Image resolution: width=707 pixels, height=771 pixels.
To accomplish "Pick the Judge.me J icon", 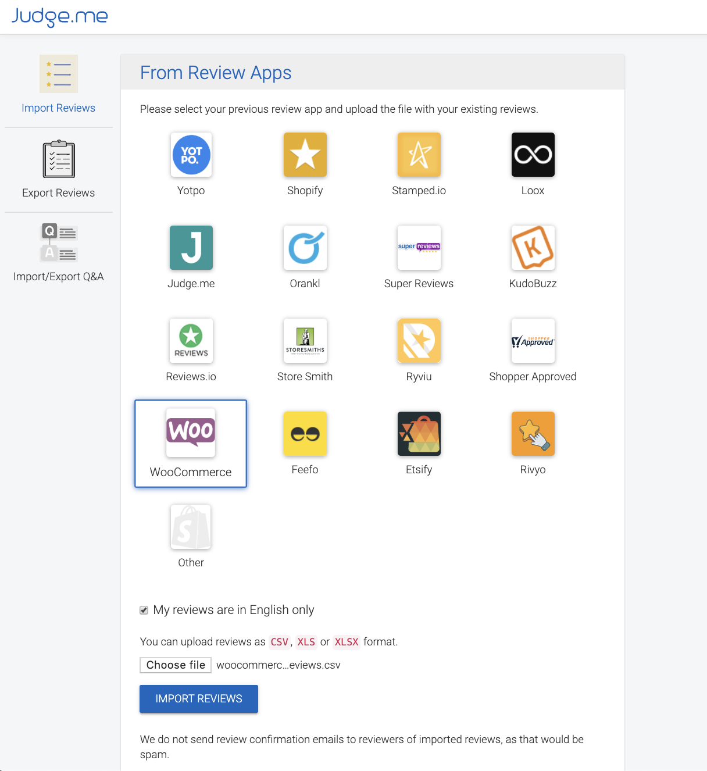I will click(x=191, y=248).
